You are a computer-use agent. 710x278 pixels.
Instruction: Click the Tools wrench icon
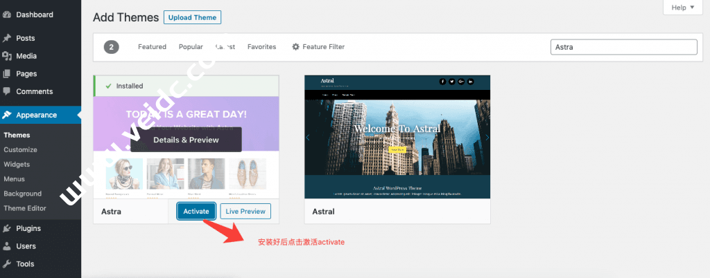[7, 263]
